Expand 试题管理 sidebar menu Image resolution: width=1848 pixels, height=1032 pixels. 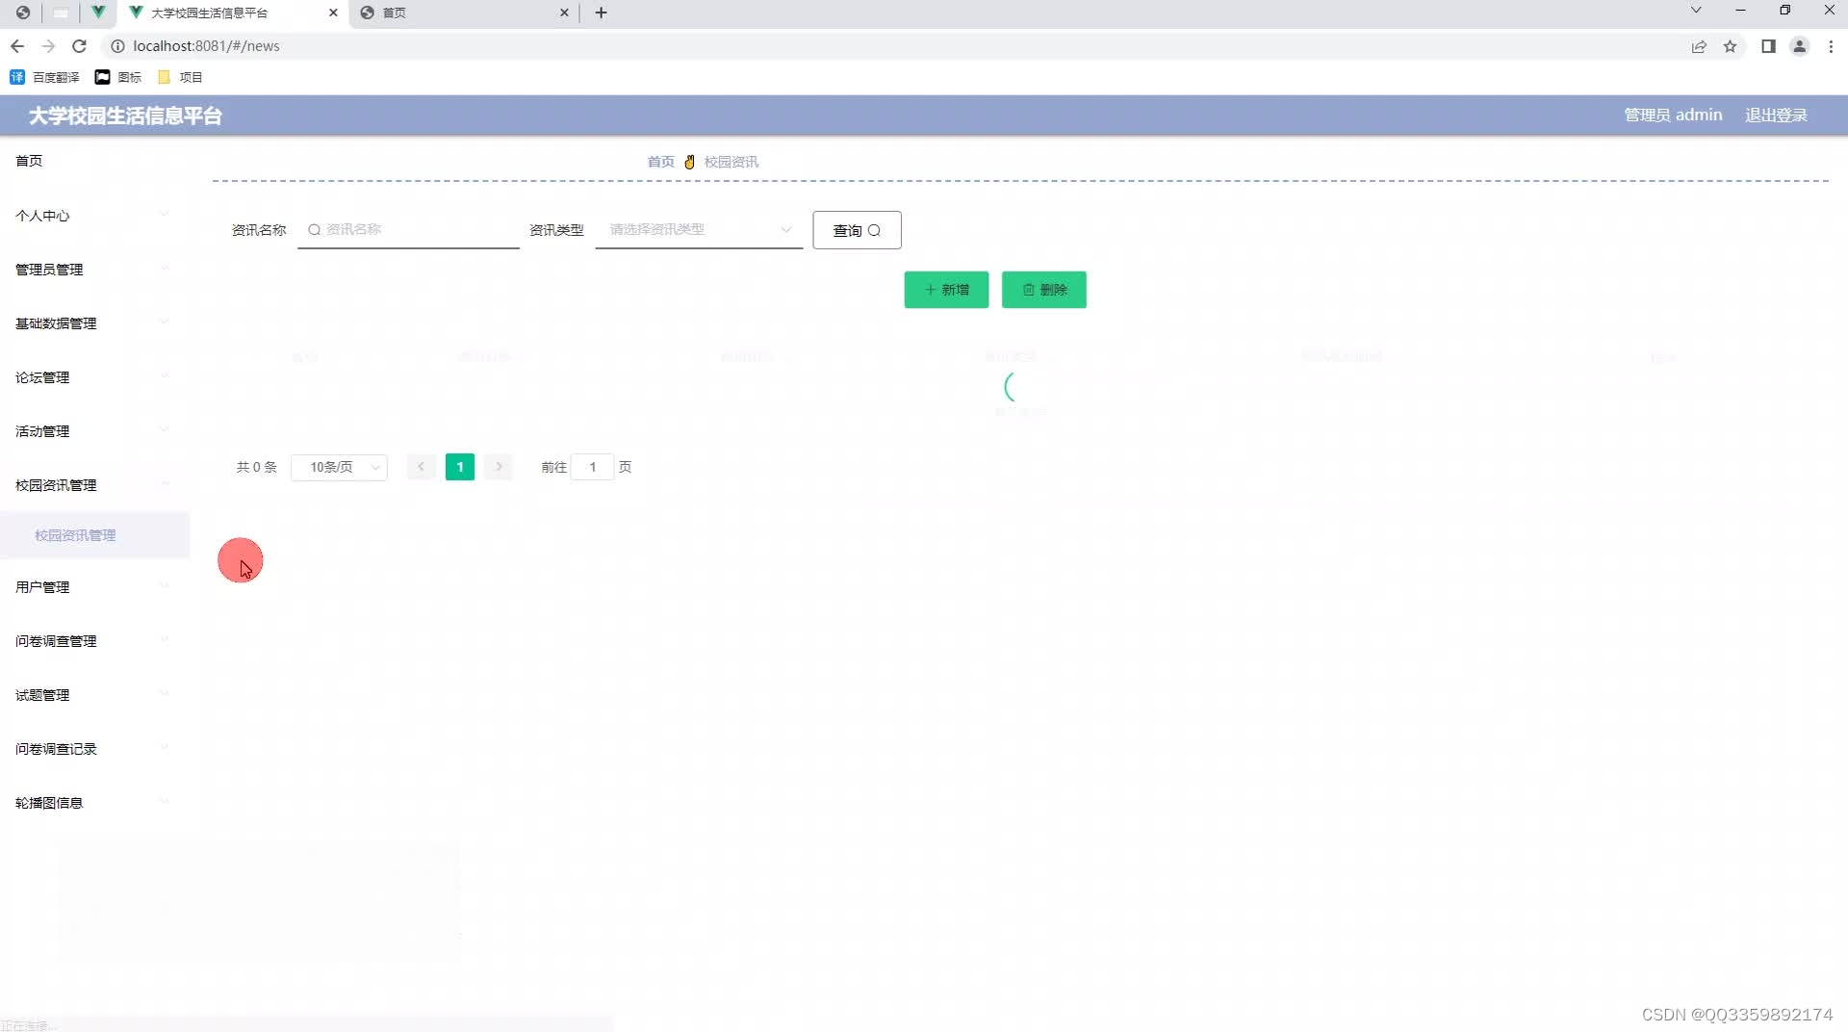94,695
